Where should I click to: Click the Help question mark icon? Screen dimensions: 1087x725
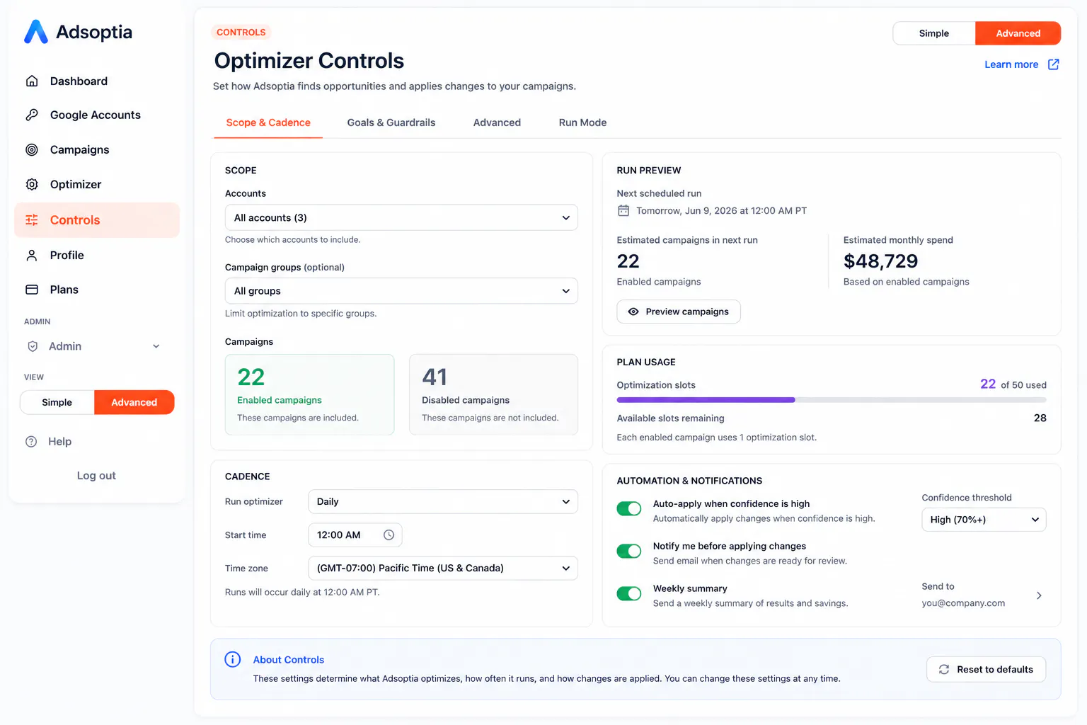31,441
